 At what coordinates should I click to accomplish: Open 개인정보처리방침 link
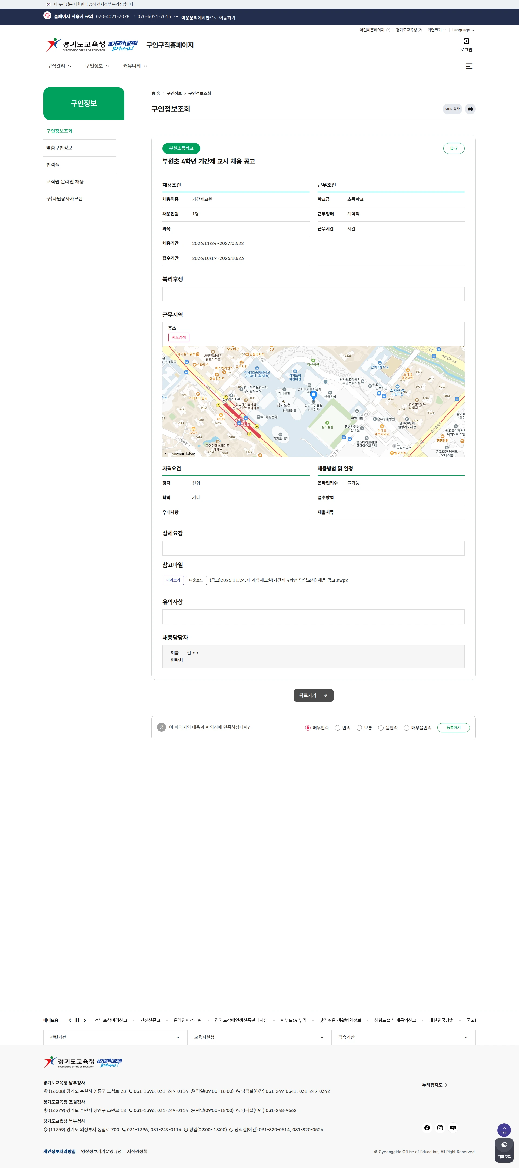tap(59, 1151)
